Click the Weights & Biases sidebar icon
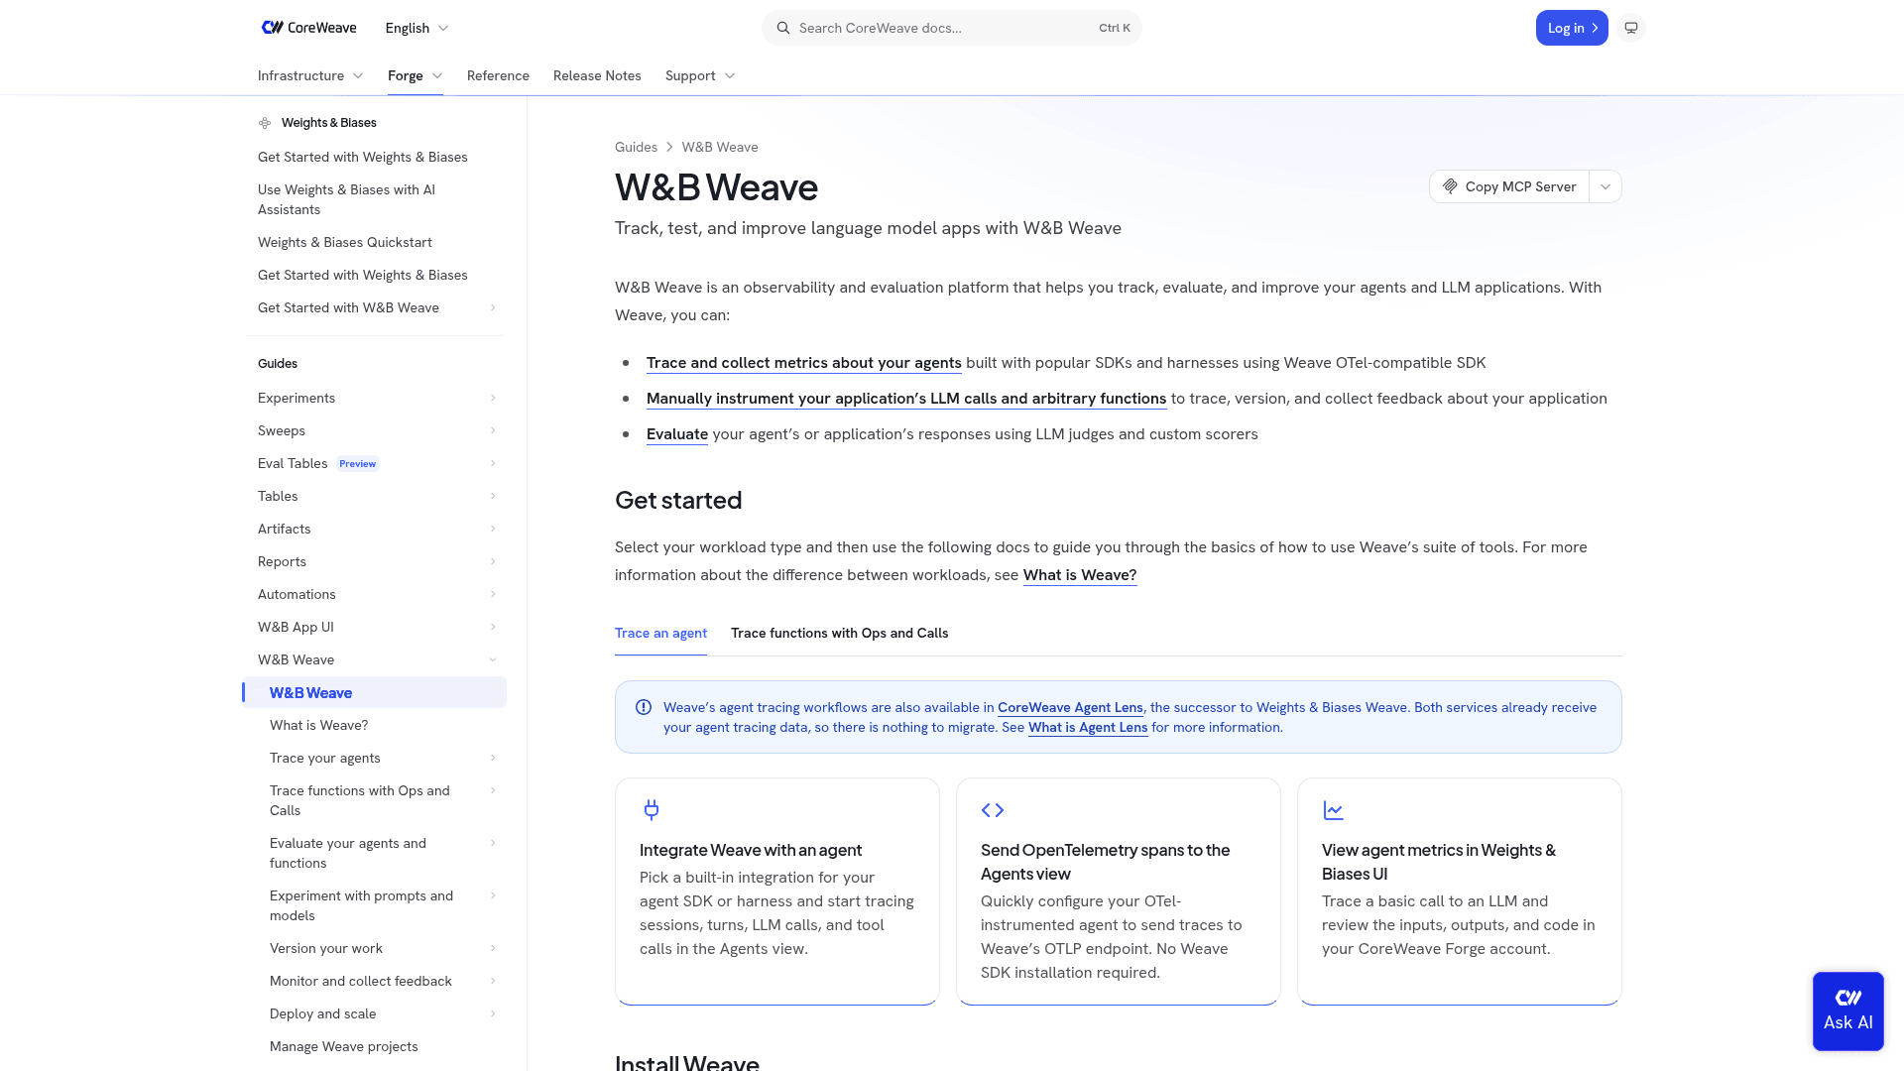This screenshot has width=1904, height=1071. 265,123
